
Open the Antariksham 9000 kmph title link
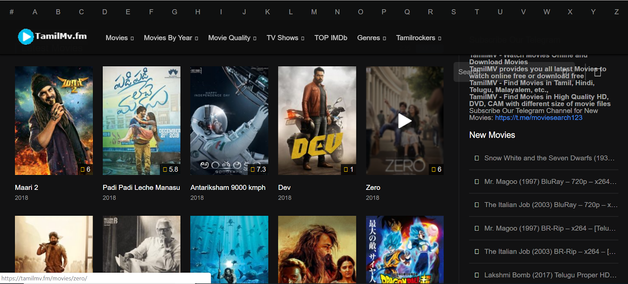point(228,188)
